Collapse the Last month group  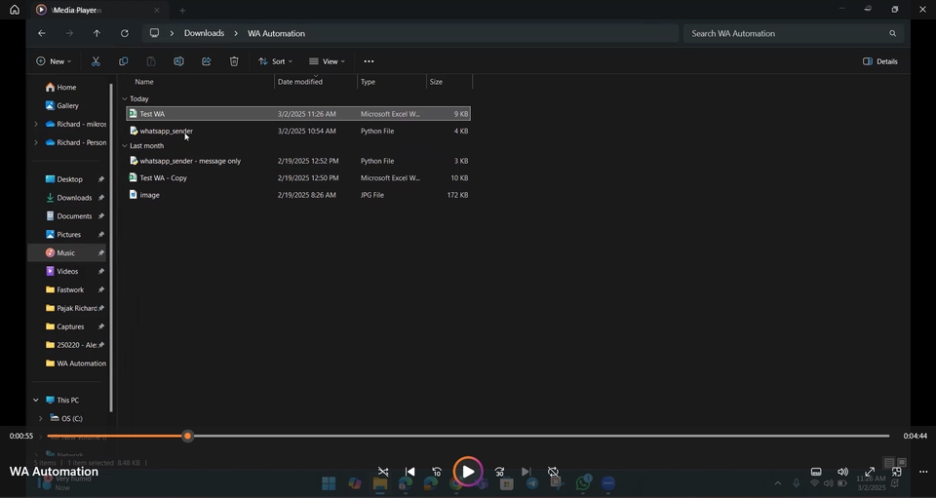pyautogui.click(x=125, y=145)
